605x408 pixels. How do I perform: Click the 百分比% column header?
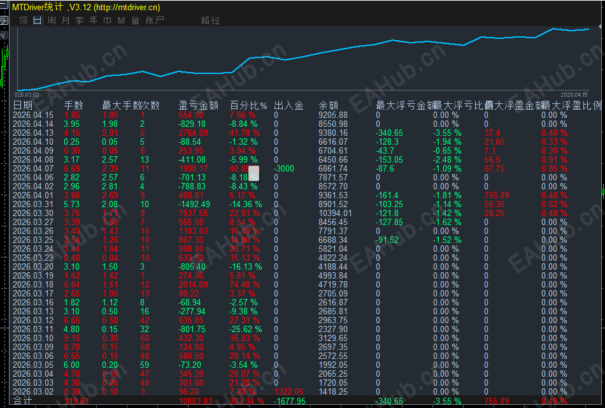coord(248,105)
